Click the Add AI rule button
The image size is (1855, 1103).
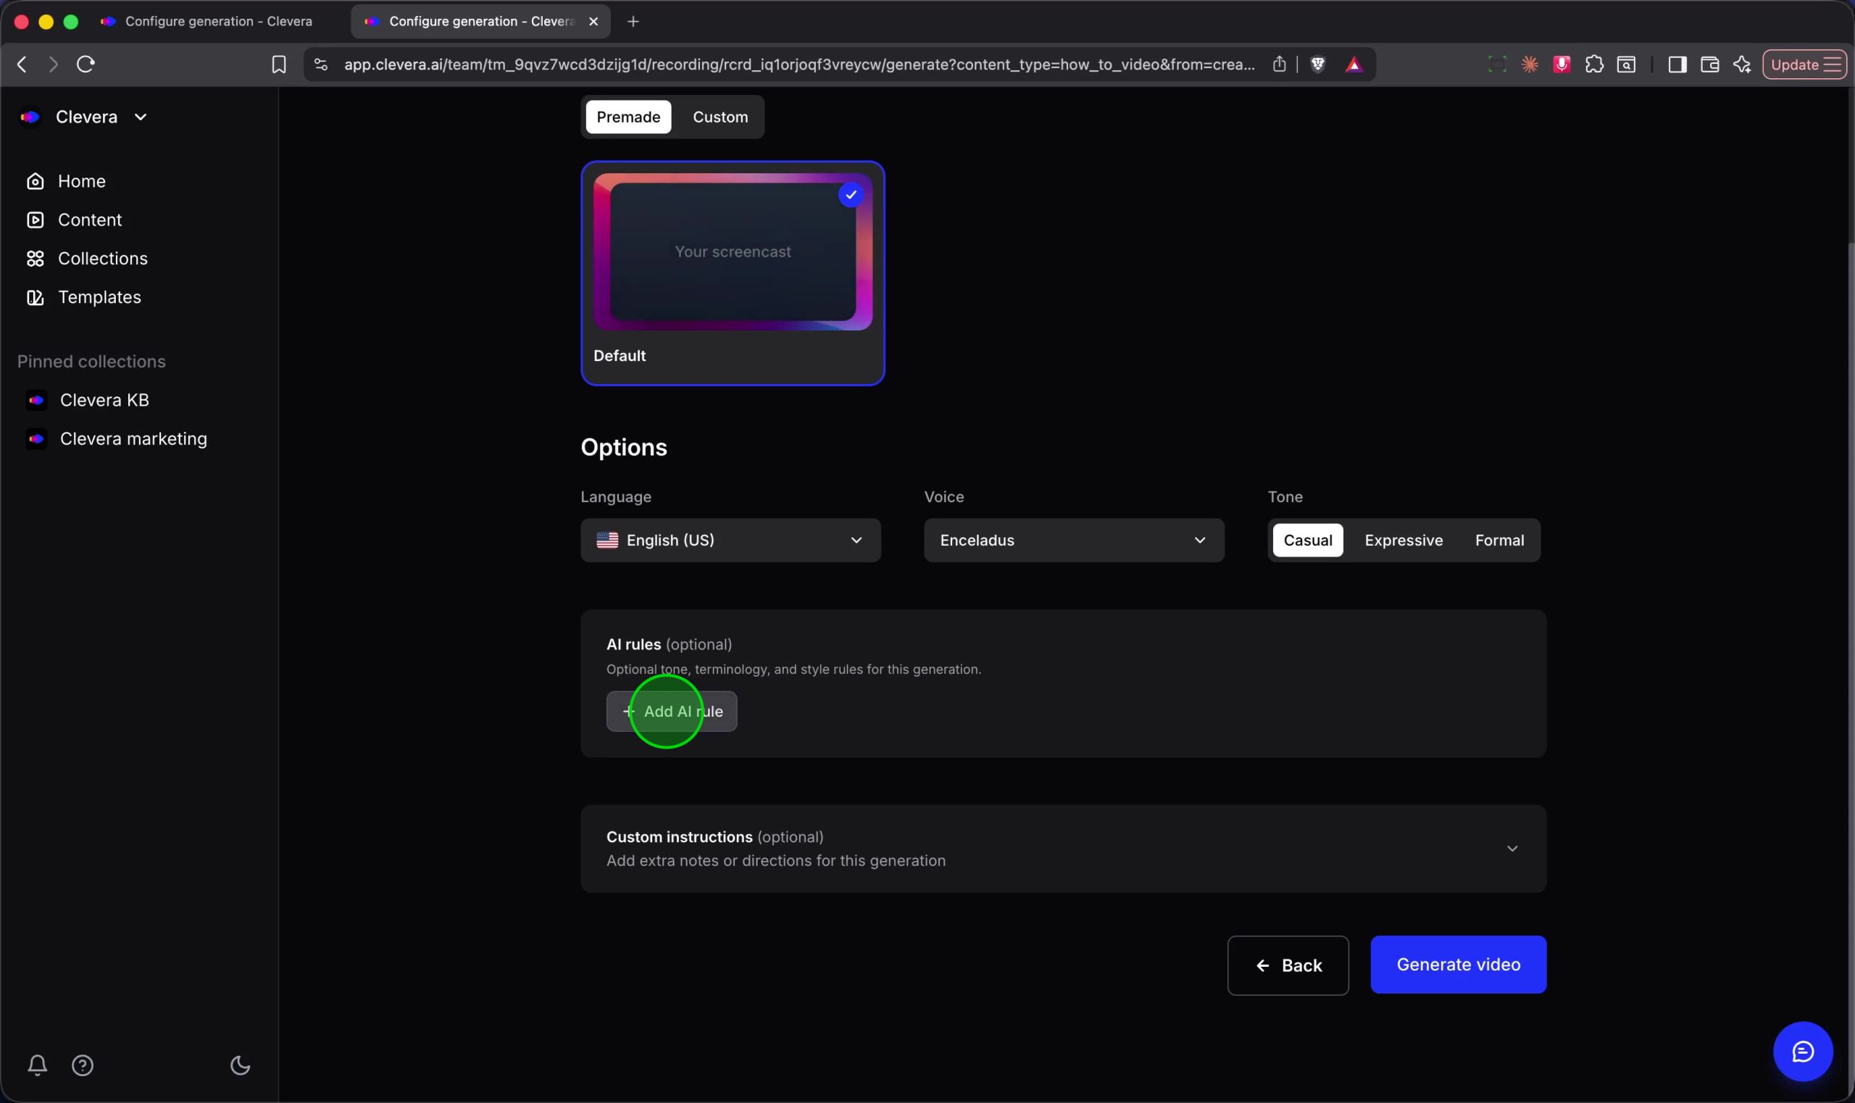tap(671, 712)
